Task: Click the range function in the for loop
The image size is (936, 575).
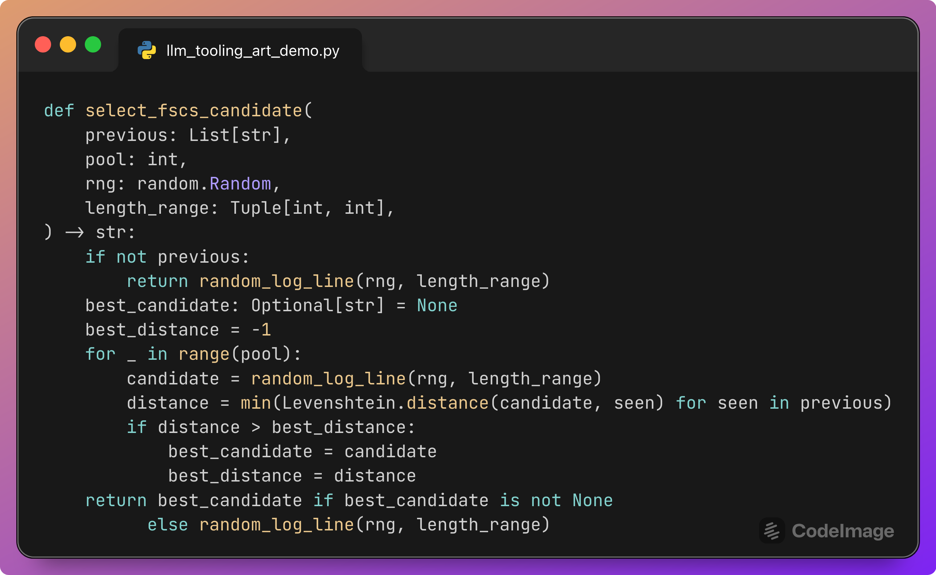Action: pos(204,354)
